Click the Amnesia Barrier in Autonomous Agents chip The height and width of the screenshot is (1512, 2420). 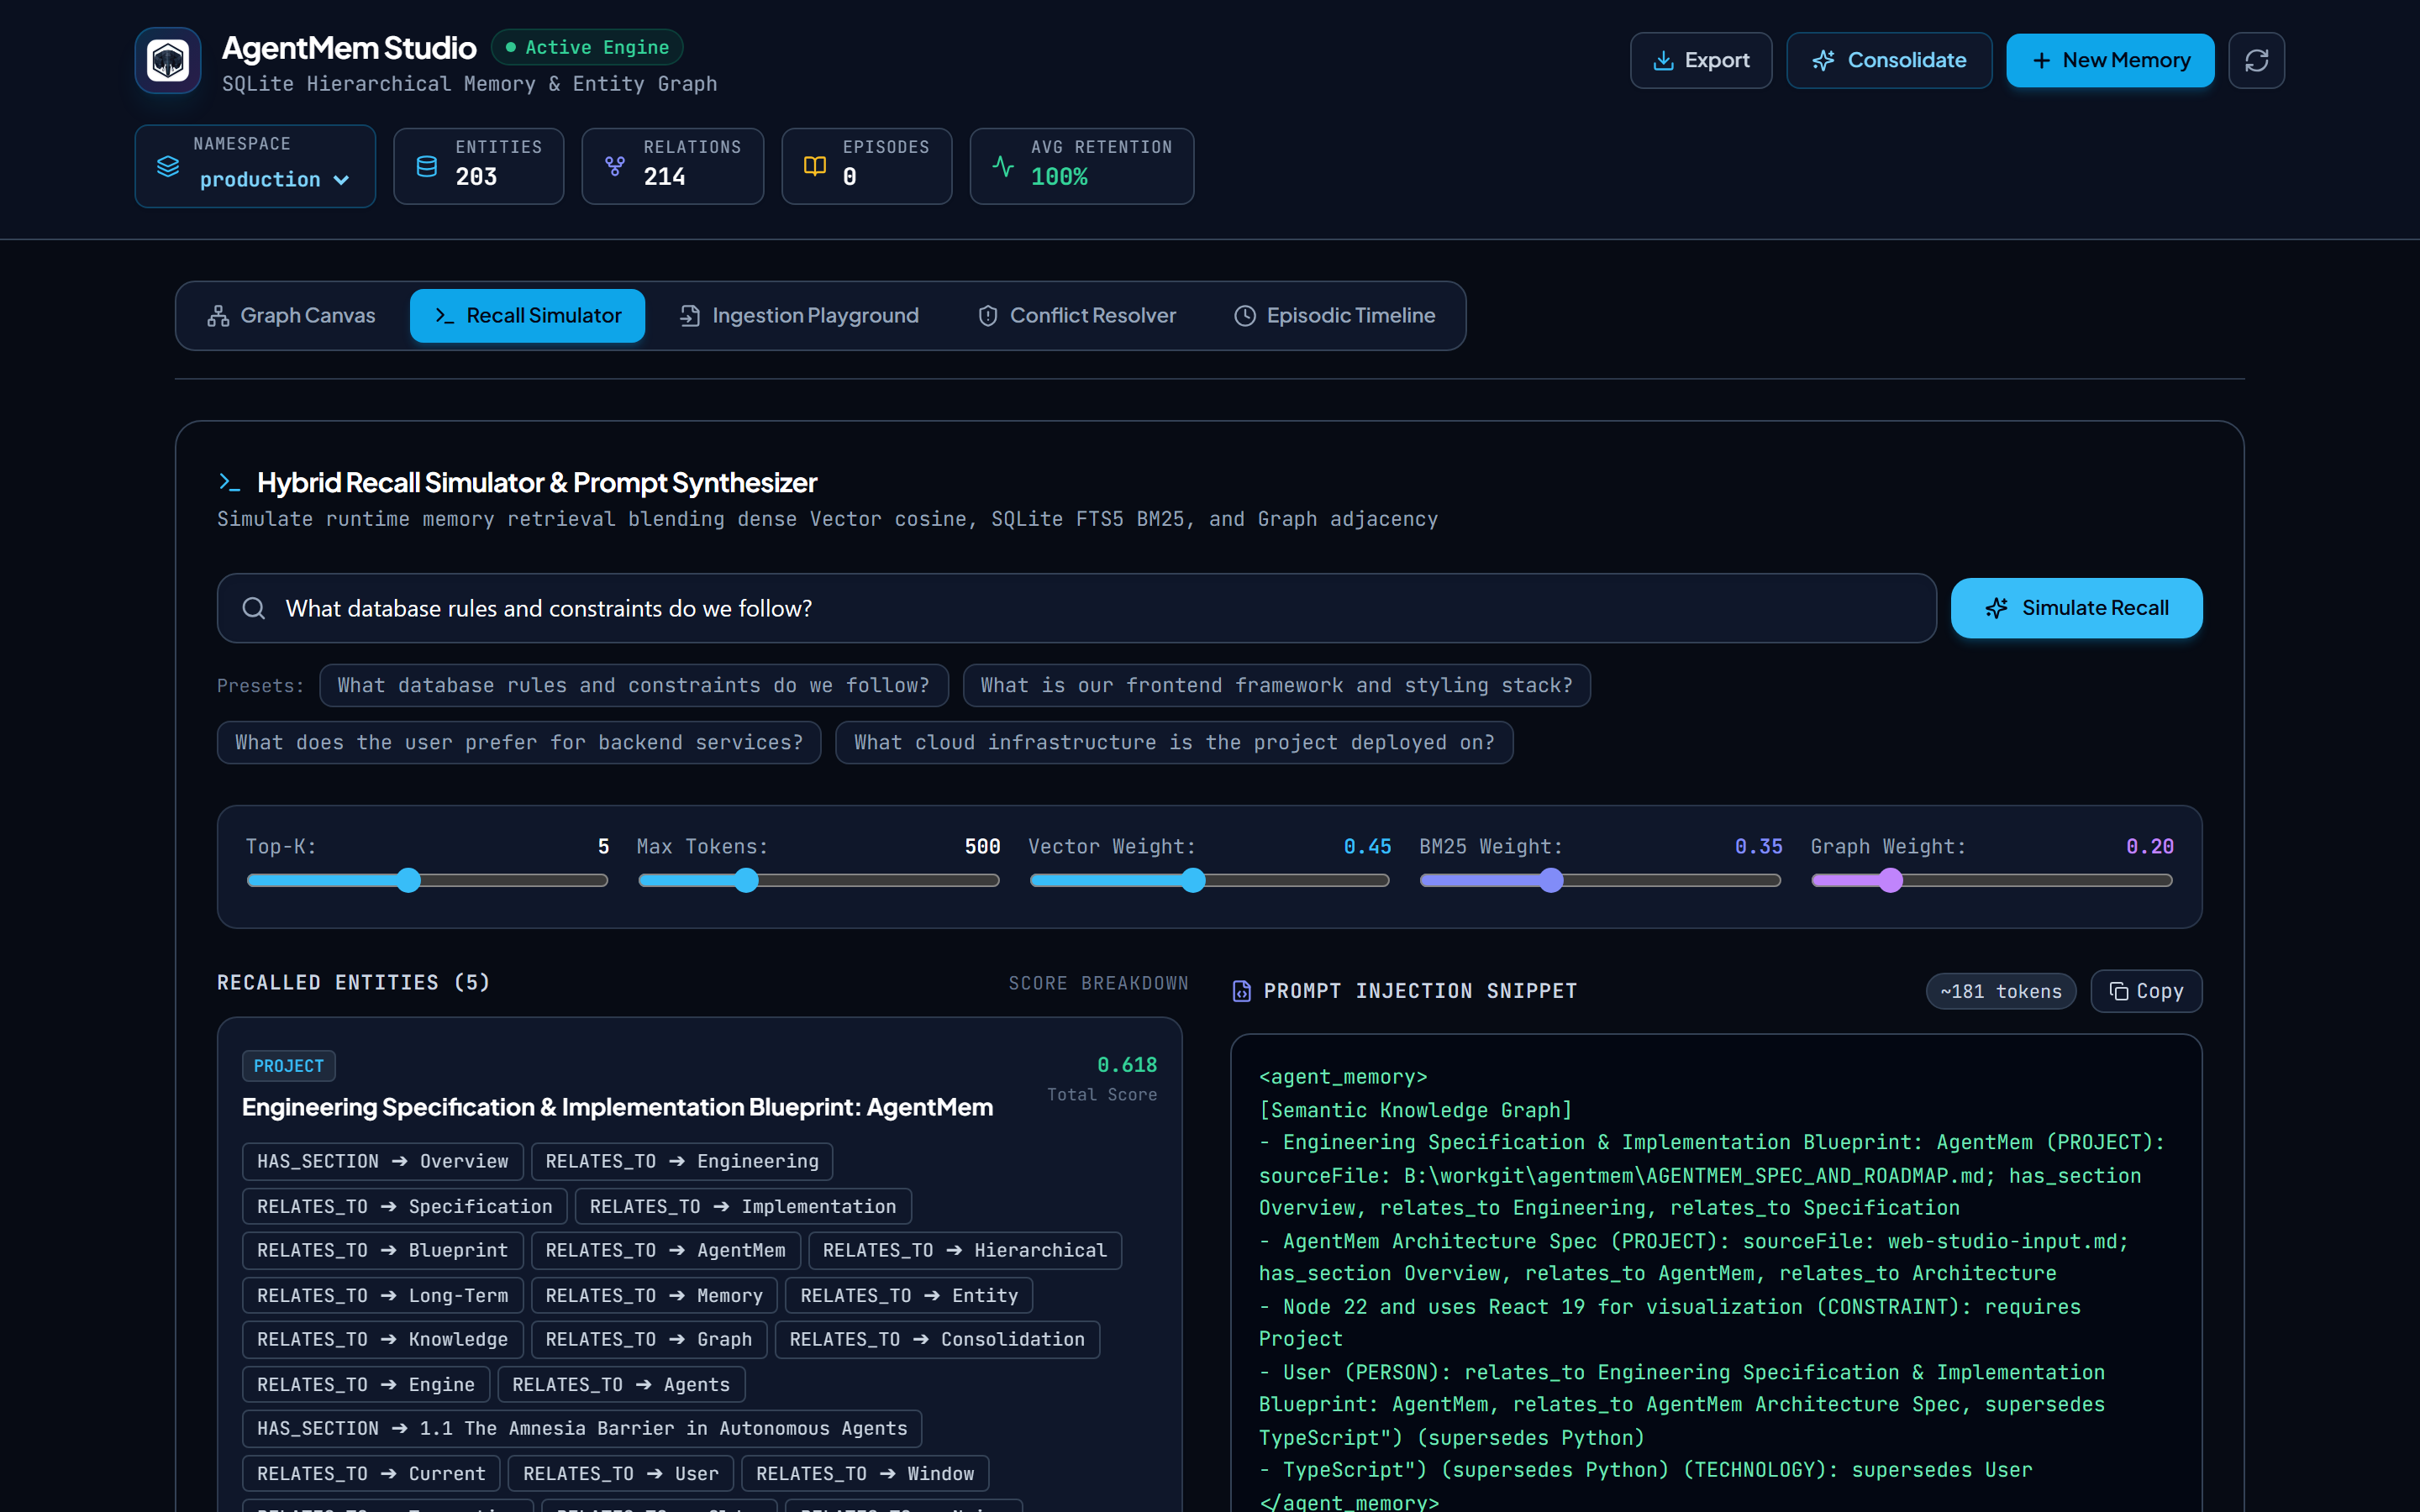pos(581,1428)
